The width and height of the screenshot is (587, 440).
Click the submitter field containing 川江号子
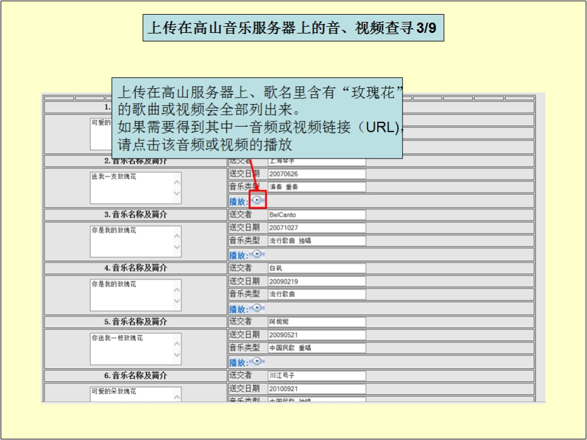pos(316,375)
